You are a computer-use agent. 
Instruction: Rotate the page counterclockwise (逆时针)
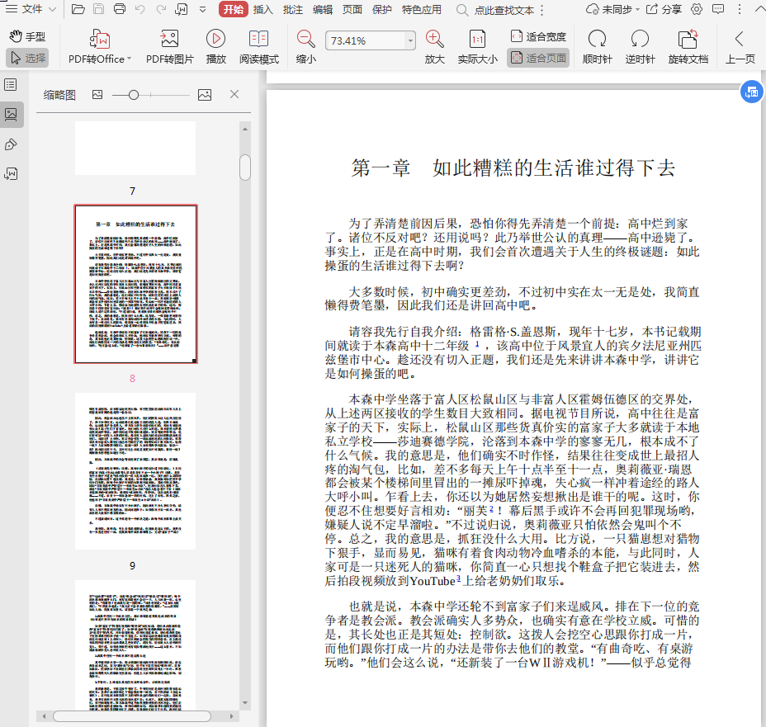click(640, 40)
